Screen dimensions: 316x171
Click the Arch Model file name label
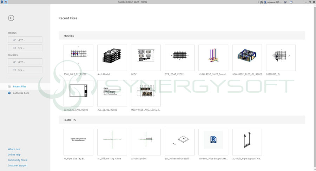104,74
